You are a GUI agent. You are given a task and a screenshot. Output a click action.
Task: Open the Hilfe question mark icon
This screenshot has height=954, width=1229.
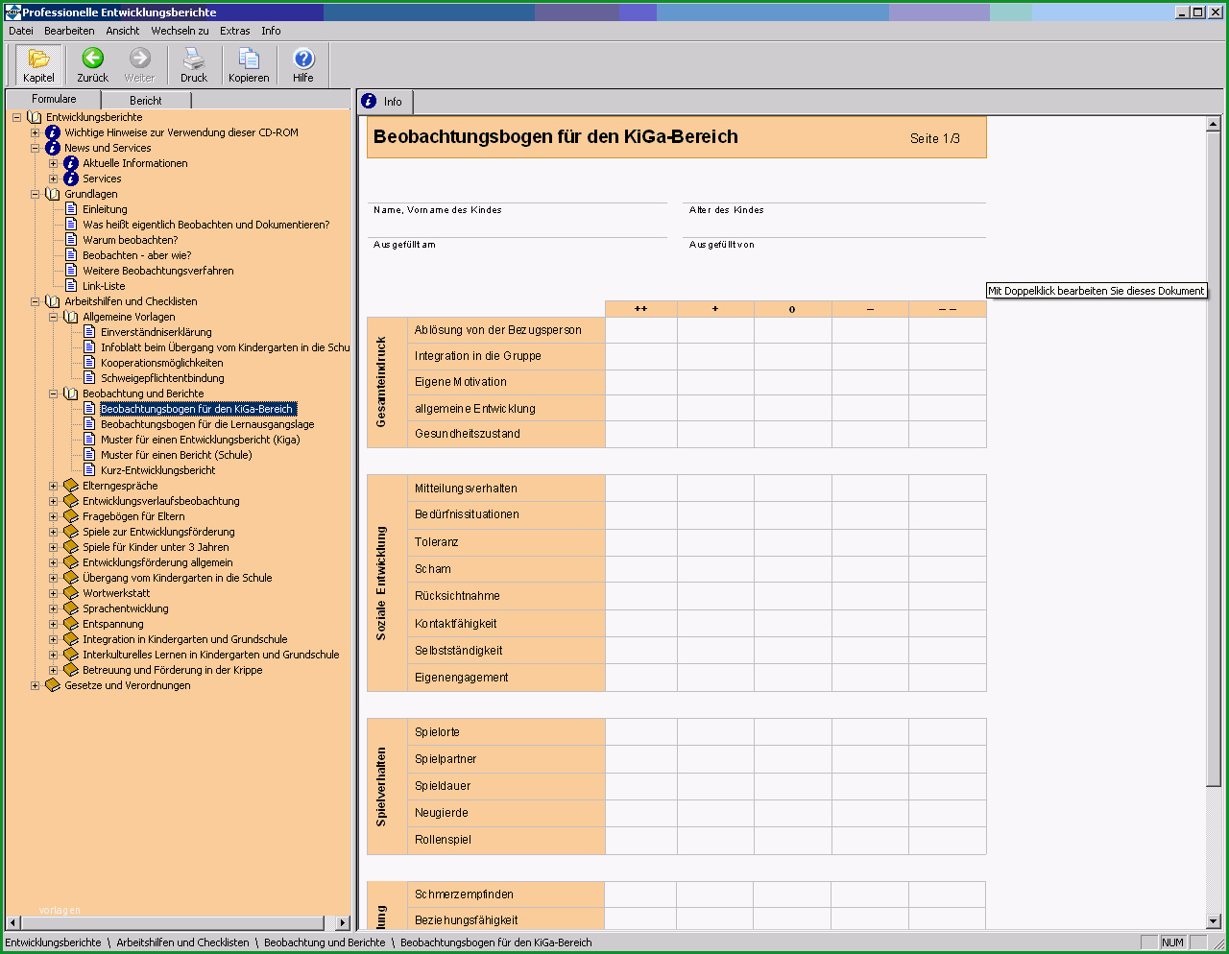pyautogui.click(x=303, y=58)
